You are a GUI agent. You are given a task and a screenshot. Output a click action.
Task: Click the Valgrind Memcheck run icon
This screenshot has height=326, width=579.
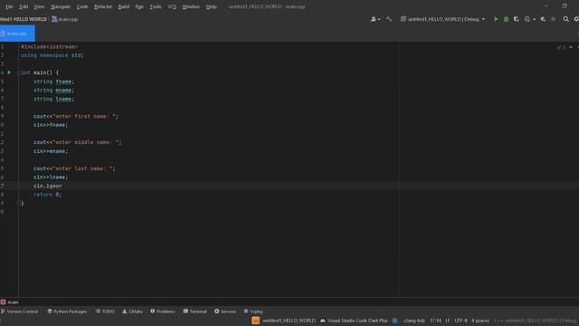(x=543, y=19)
